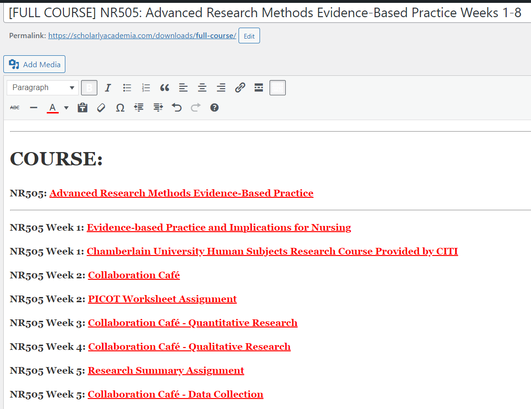
Task: Open Collaboration Café - Quantitative Research link
Action: pos(193,323)
